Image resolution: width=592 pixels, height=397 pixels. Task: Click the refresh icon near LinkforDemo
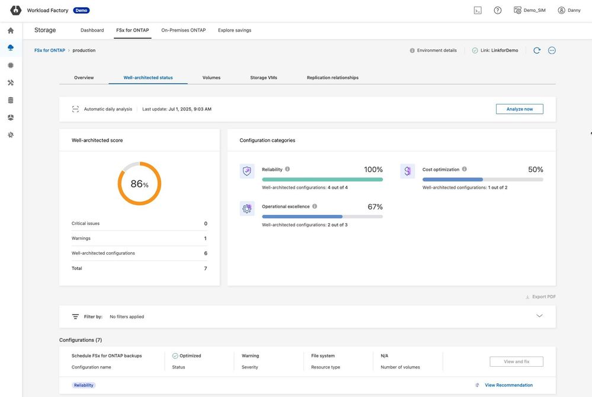tap(537, 50)
